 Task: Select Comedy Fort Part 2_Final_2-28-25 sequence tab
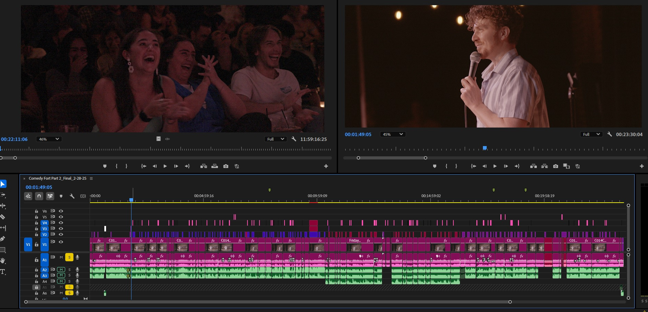(58, 178)
